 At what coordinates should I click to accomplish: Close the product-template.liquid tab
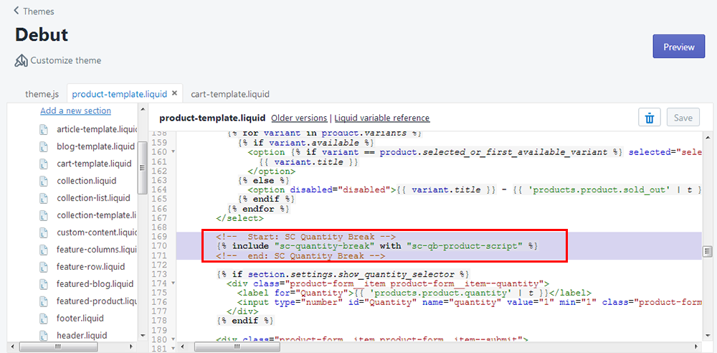(174, 93)
